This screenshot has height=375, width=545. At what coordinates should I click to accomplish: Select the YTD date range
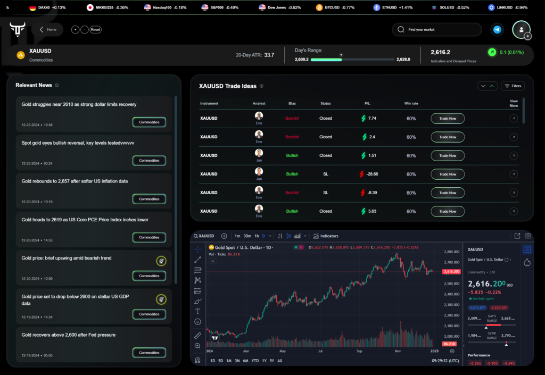coord(255,361)
